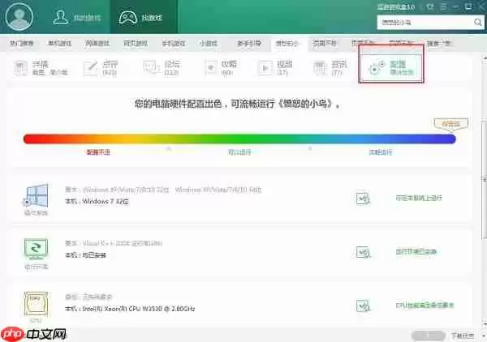Image resolution: width=487 pixels, height=342 pixels.
Task: Click the CPU chip icon
Action: pyautogui.click(x=36, y=303)
